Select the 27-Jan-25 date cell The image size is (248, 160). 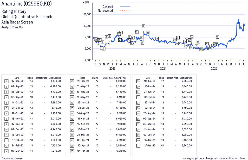point(150,145)
